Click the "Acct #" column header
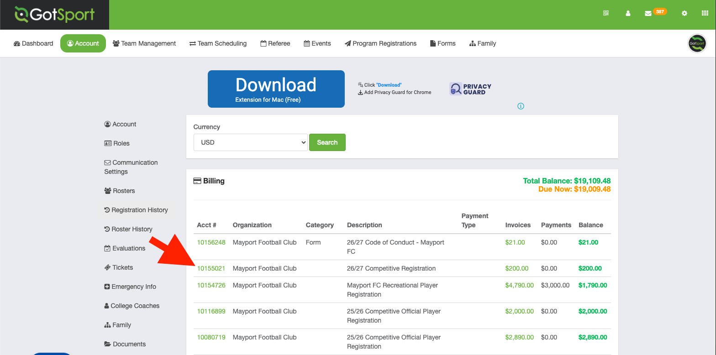 point(207,225)
